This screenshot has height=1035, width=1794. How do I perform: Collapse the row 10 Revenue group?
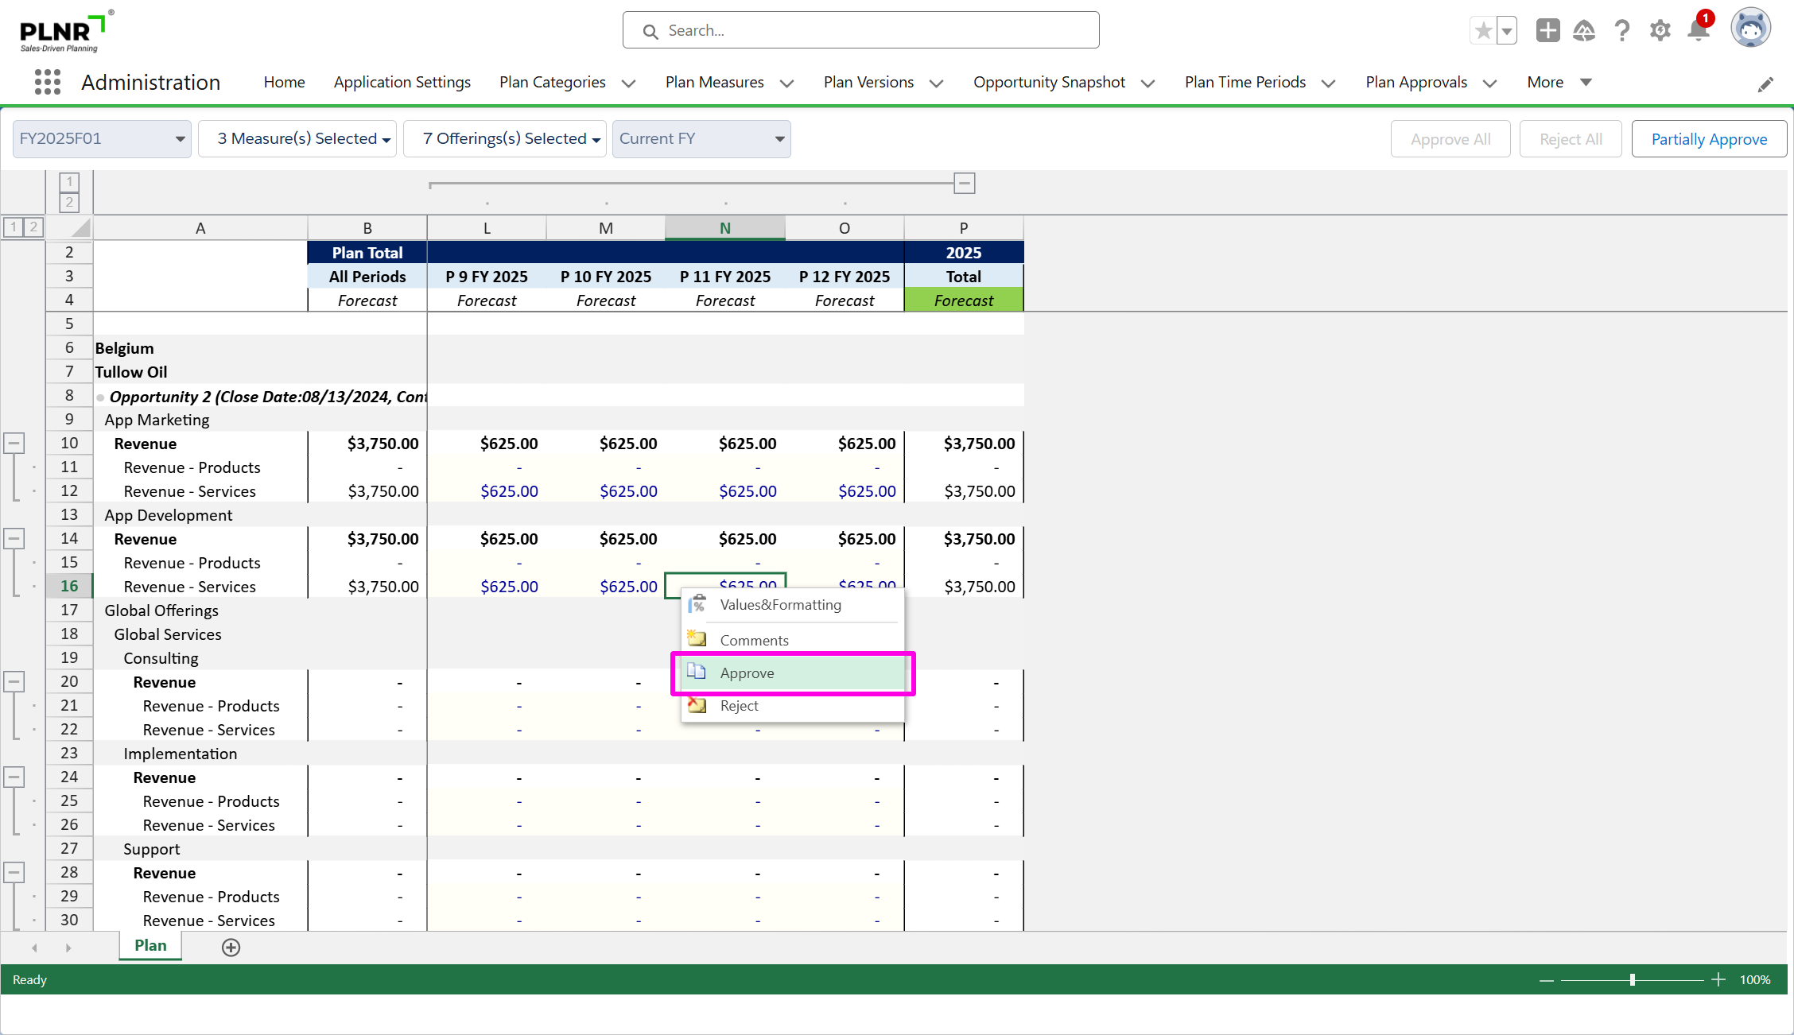point(14,443)
